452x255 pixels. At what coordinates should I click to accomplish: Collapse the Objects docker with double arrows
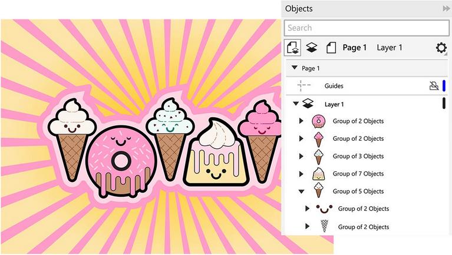coord(446,9)
